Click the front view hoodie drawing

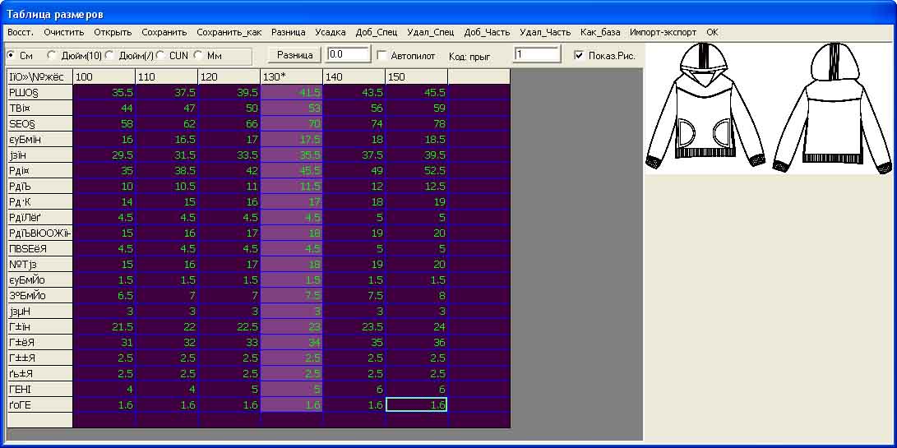[705, 107]
